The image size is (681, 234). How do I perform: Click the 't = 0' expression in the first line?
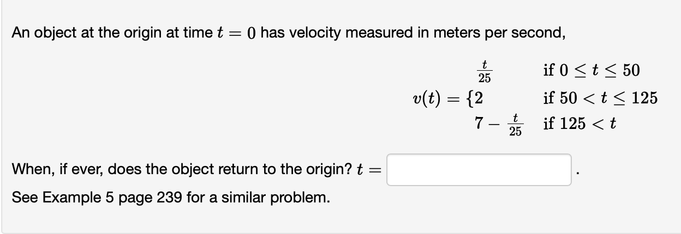tap(234, 33)
